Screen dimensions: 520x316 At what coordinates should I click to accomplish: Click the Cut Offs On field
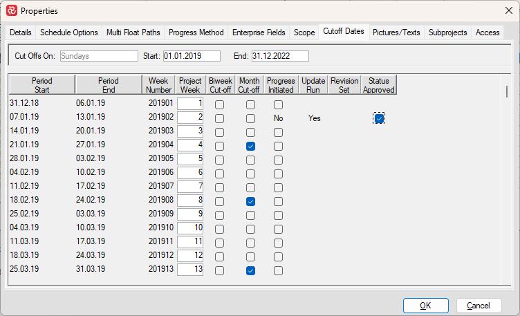coord(99,56)
